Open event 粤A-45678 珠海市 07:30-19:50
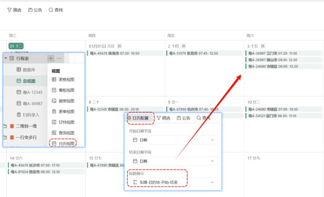This screenshot has height=197, width=324. coord(126,53)
